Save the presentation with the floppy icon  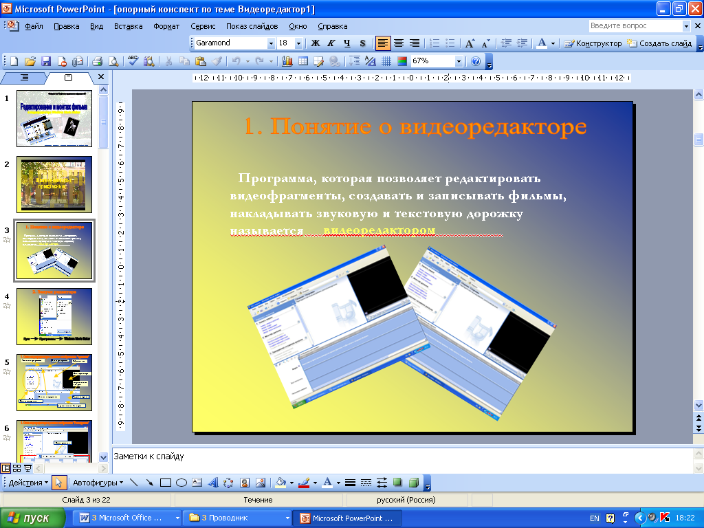click(x=46, y=61)
